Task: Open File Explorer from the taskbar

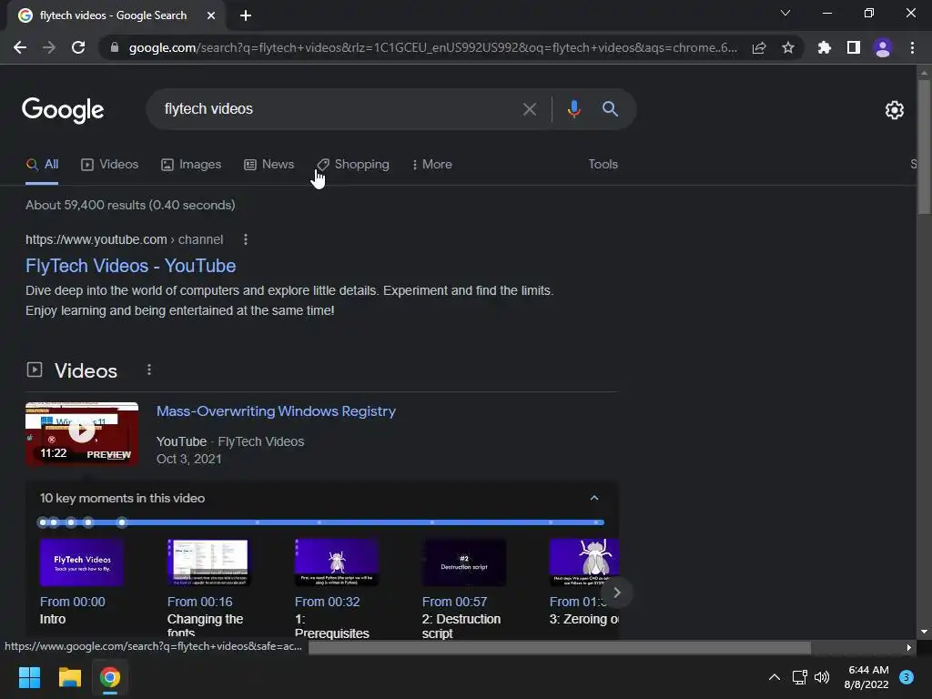Action: (69, 677)
